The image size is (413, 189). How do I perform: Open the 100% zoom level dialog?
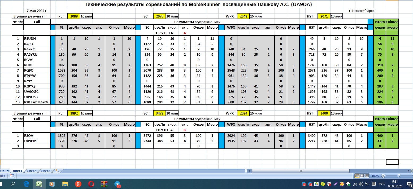pyautogui.click(x=375, y=176)
